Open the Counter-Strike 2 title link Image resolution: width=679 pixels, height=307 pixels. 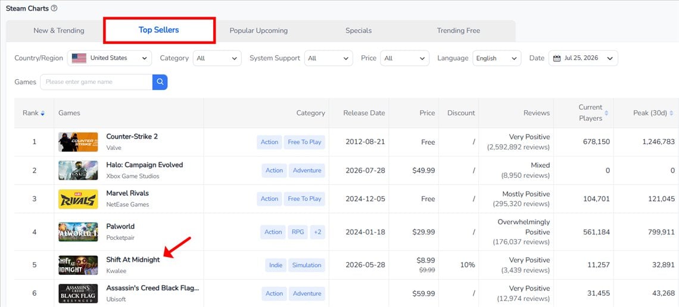coord(132,137)
